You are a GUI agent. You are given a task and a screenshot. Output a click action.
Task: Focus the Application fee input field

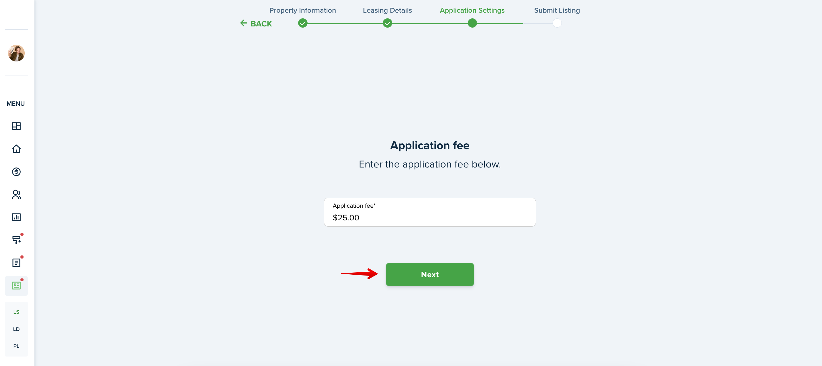tap(430, 212)
